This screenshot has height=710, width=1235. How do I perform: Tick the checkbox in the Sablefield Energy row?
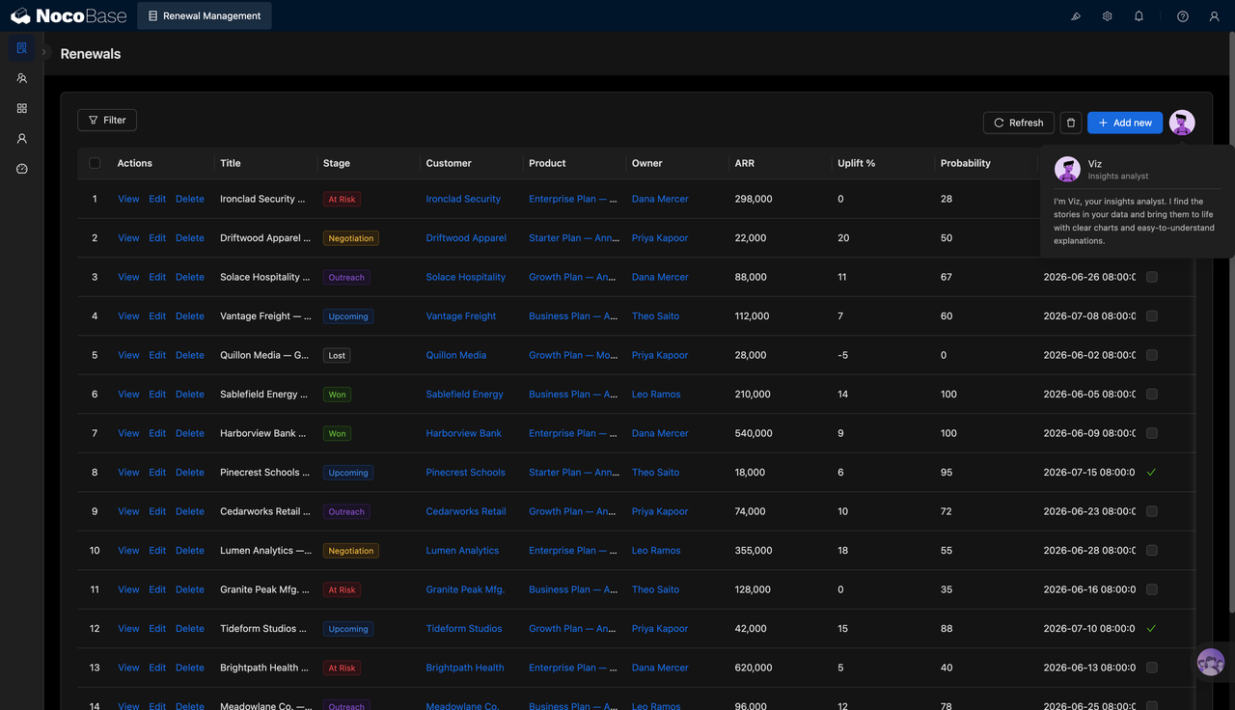pyautogui.click(x=1152, y=395)
